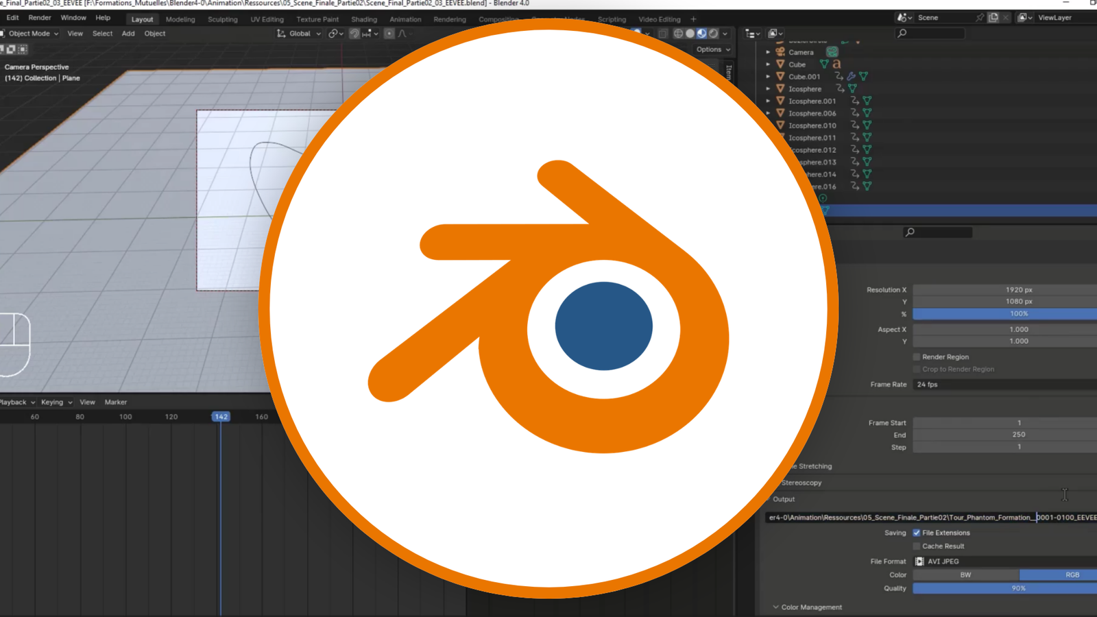Open the snapping options dropdown
The image size is (1097, 617).
[x=370, y=33]
